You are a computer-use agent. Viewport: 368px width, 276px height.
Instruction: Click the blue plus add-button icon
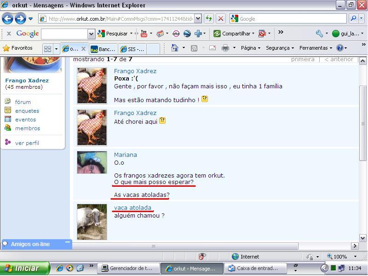pos(198,34)
